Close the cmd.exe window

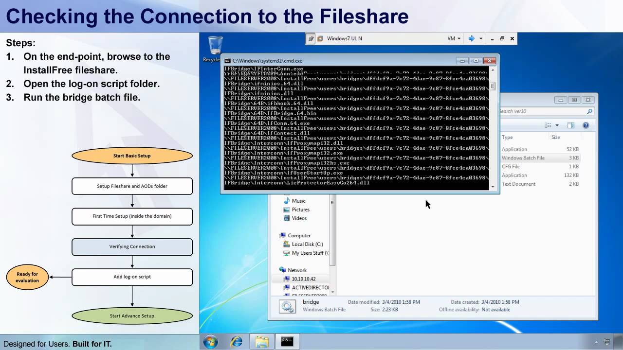click(490, 61)
